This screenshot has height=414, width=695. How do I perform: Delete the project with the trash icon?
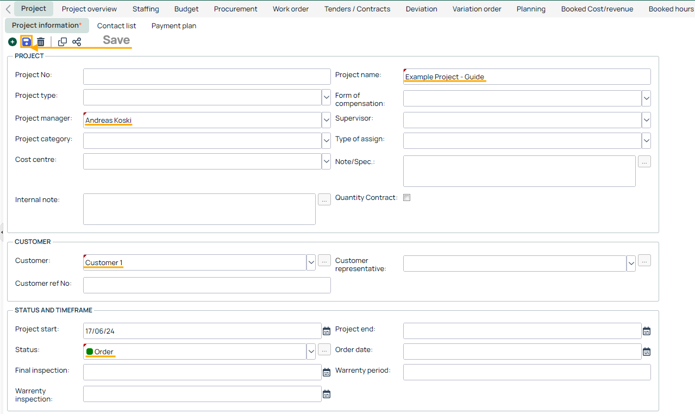click(x=41, y=42)
